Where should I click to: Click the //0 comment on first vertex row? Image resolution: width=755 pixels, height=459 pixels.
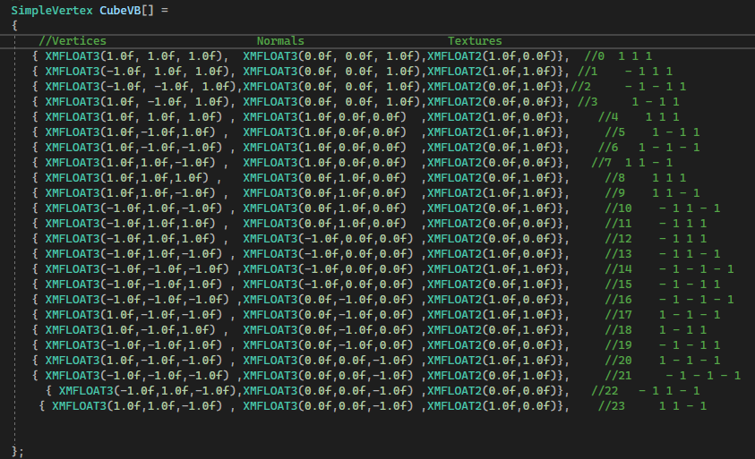pyautogui.click(x=595, y=56)
